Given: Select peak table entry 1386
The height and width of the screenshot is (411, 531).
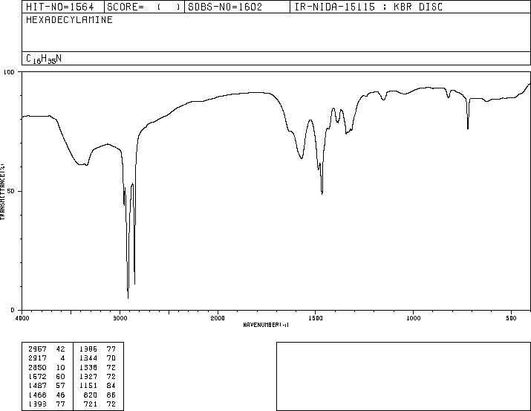Looking at the screenshot, I should pos(88,349).
